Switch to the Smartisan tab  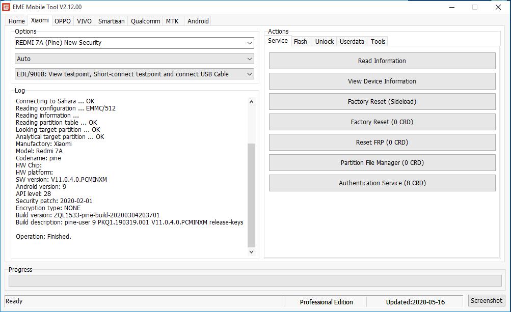coord(112,21)
